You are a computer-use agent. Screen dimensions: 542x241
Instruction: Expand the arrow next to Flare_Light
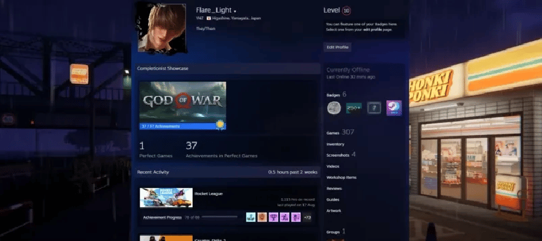[235, 11]
